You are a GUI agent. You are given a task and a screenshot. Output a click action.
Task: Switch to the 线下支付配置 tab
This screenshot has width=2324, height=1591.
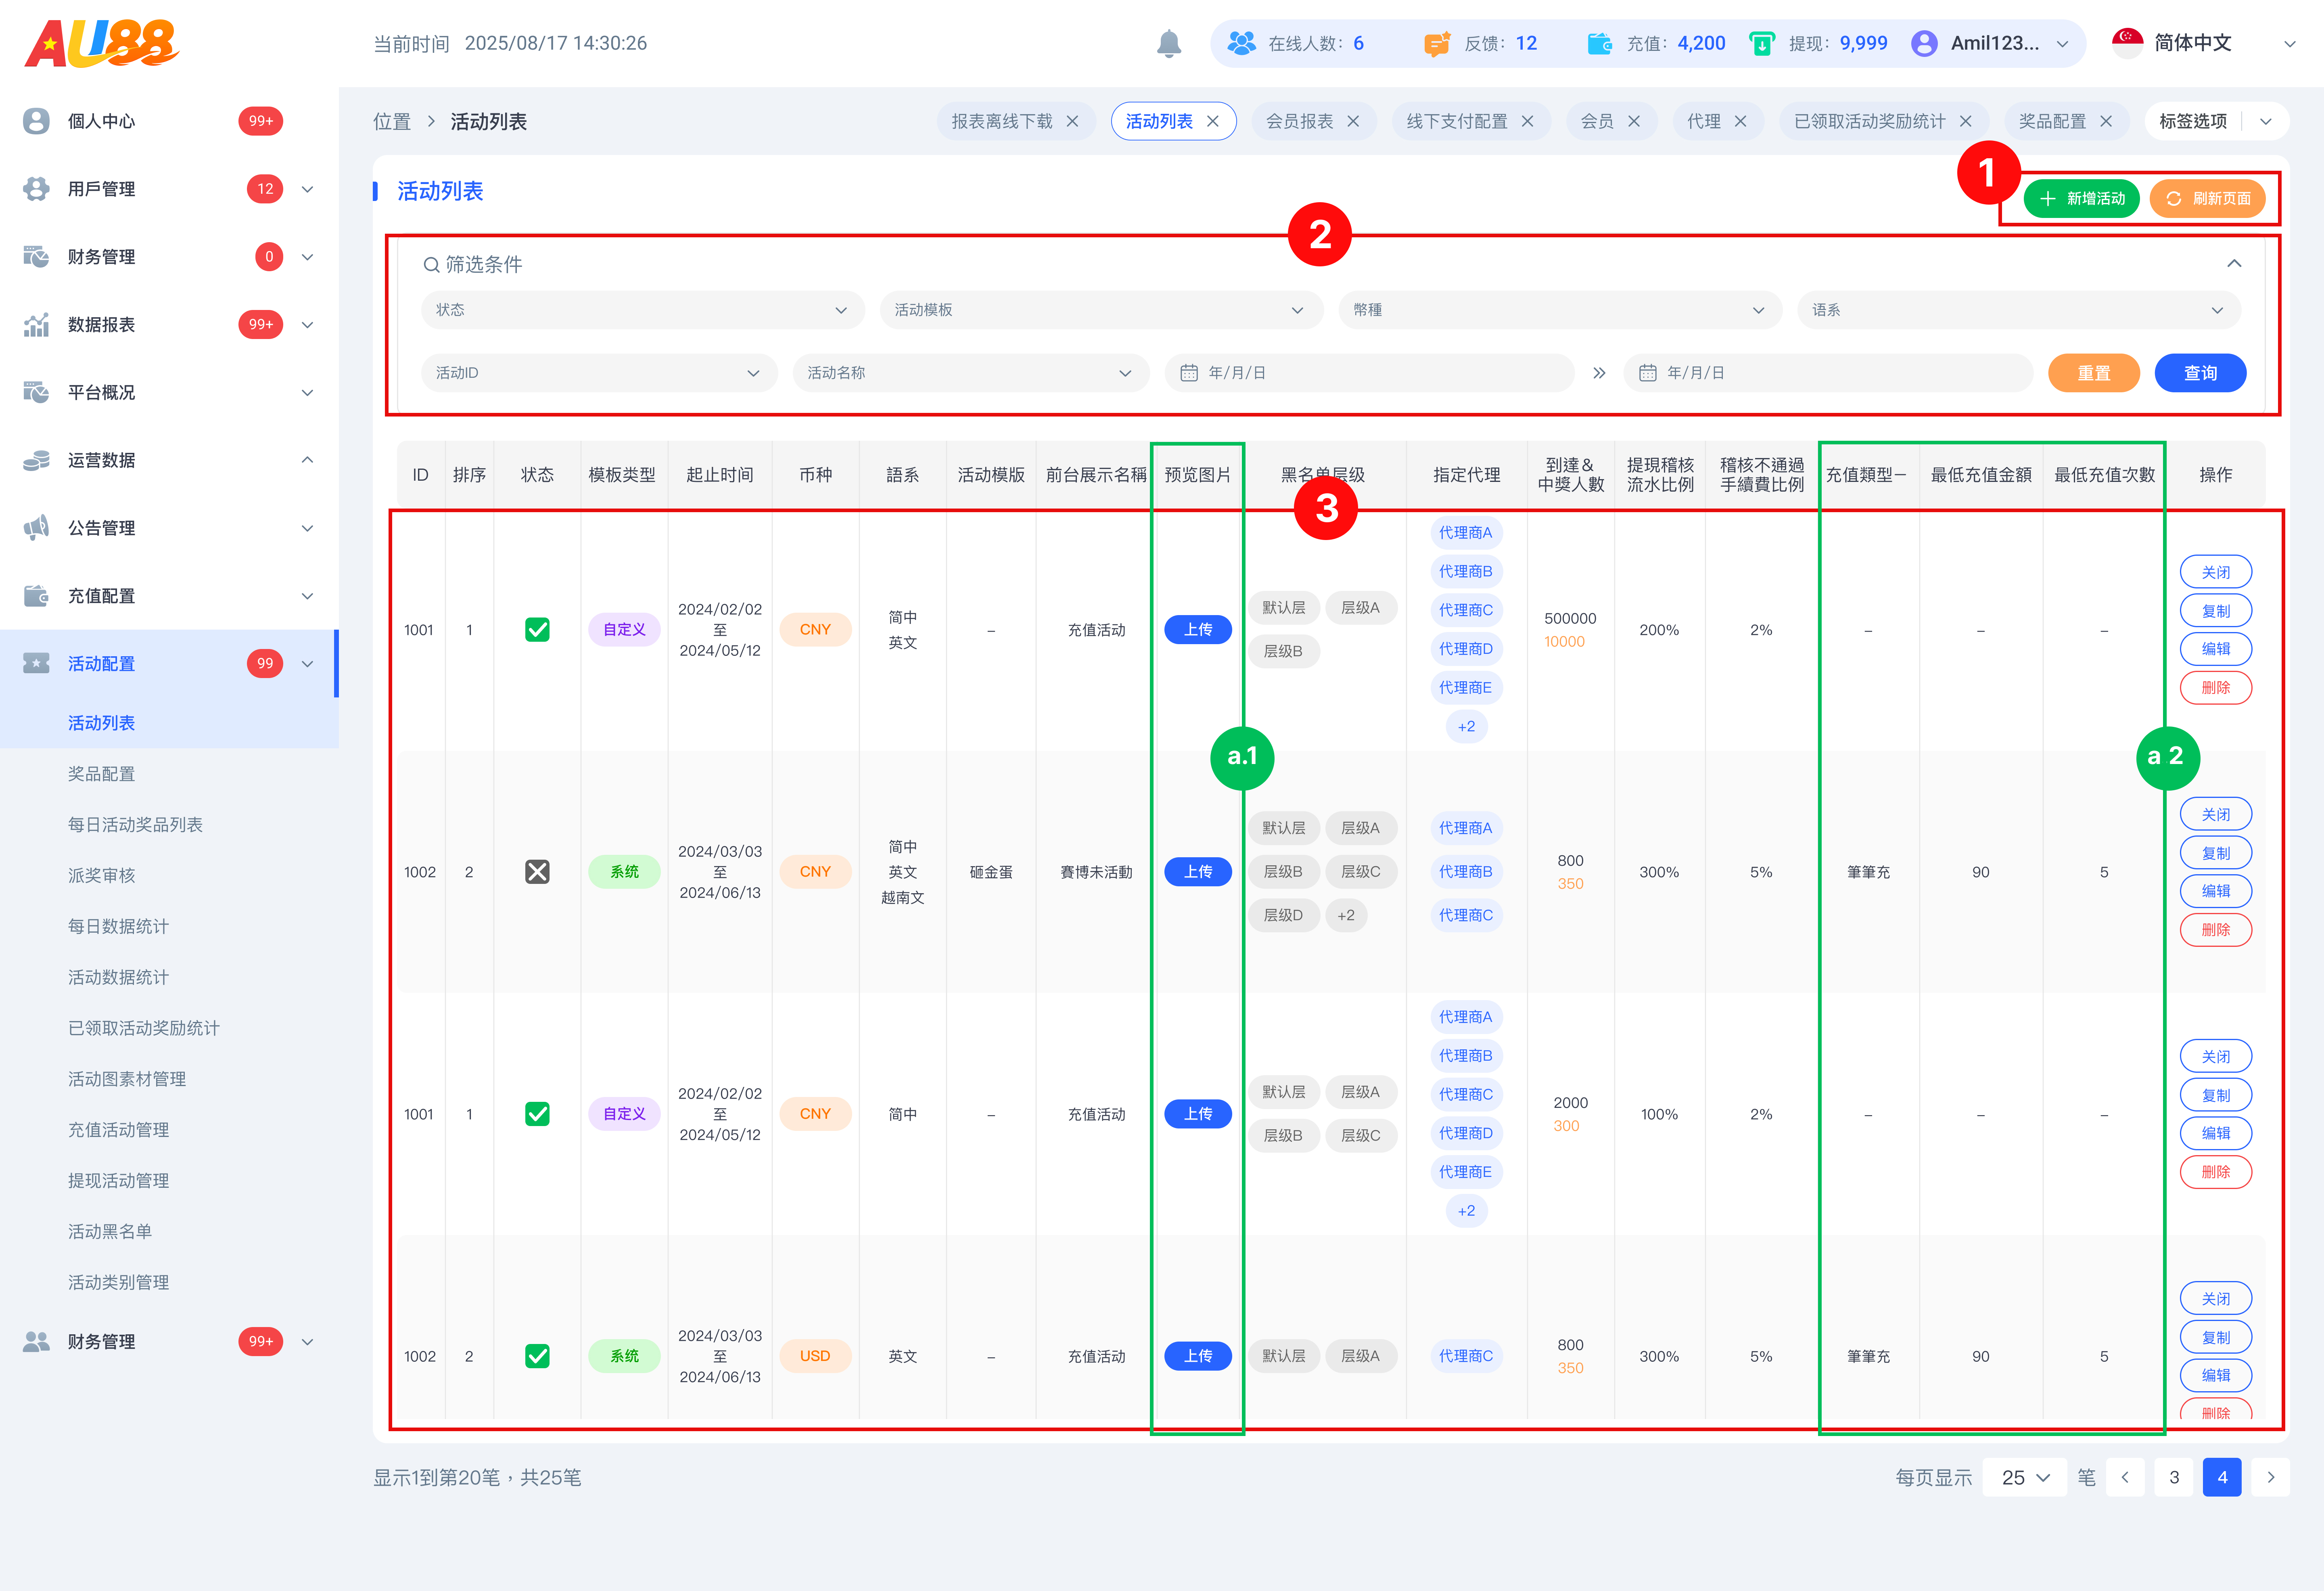point(1456,121)
